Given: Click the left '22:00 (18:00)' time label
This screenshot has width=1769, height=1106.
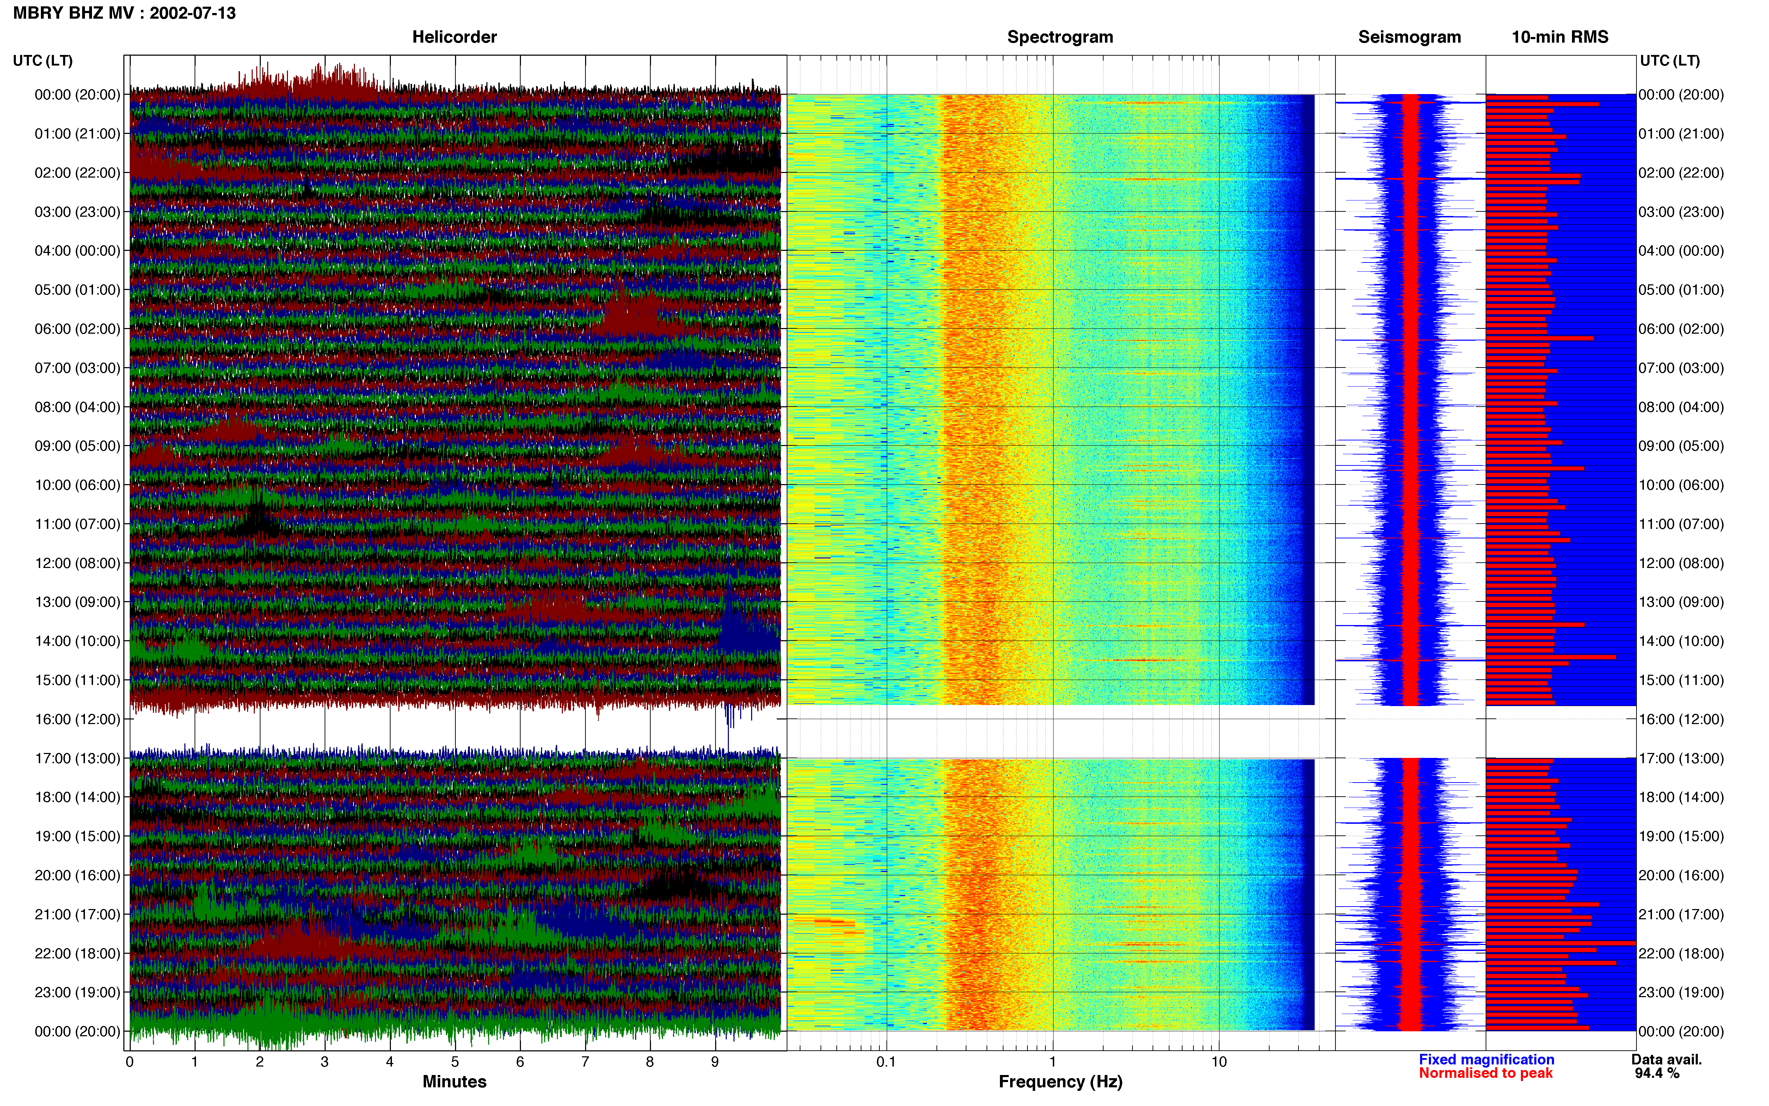Looking at the screenshot, I should point(78,953).
